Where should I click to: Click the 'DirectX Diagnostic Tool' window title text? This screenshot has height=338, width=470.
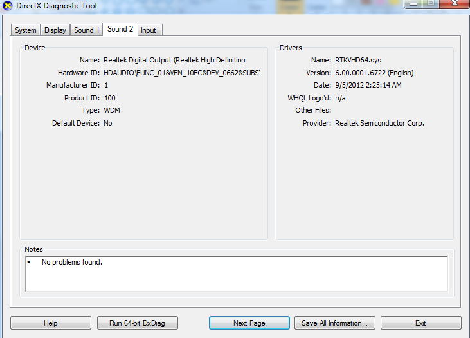point(57,6)
